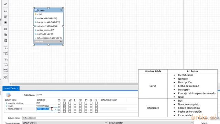Enable NN for fecha_creacion
The image size is (220, 124).
tap(64, 108)
